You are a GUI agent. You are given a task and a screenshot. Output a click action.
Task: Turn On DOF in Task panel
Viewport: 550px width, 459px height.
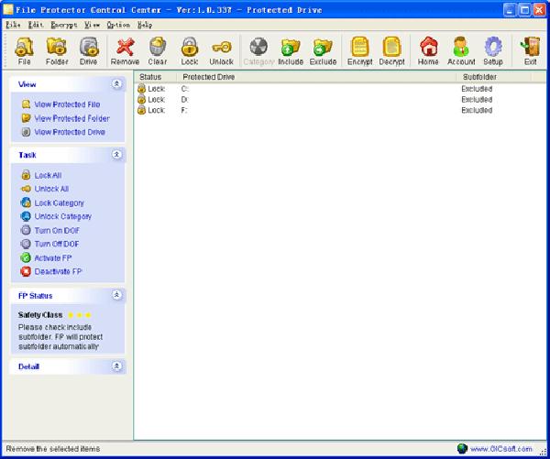55,231
